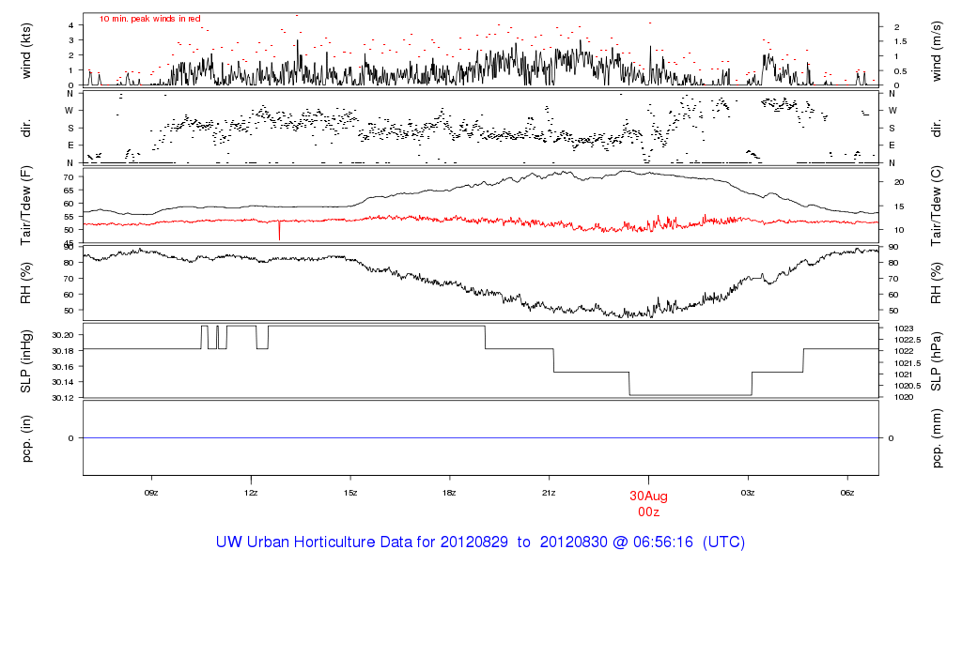Click the 'Tair/Tdew (C)' axis label
Viewport: 962px width, 657px height.
point(937,206)
